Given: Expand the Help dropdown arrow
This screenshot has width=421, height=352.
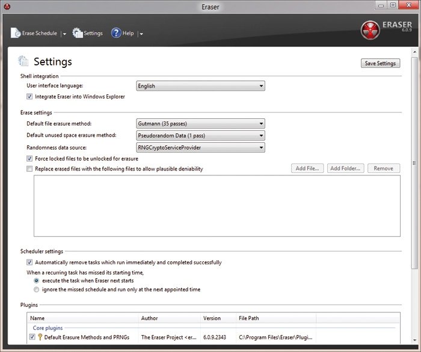Looking at the screenshot, I should coord(141,34).
